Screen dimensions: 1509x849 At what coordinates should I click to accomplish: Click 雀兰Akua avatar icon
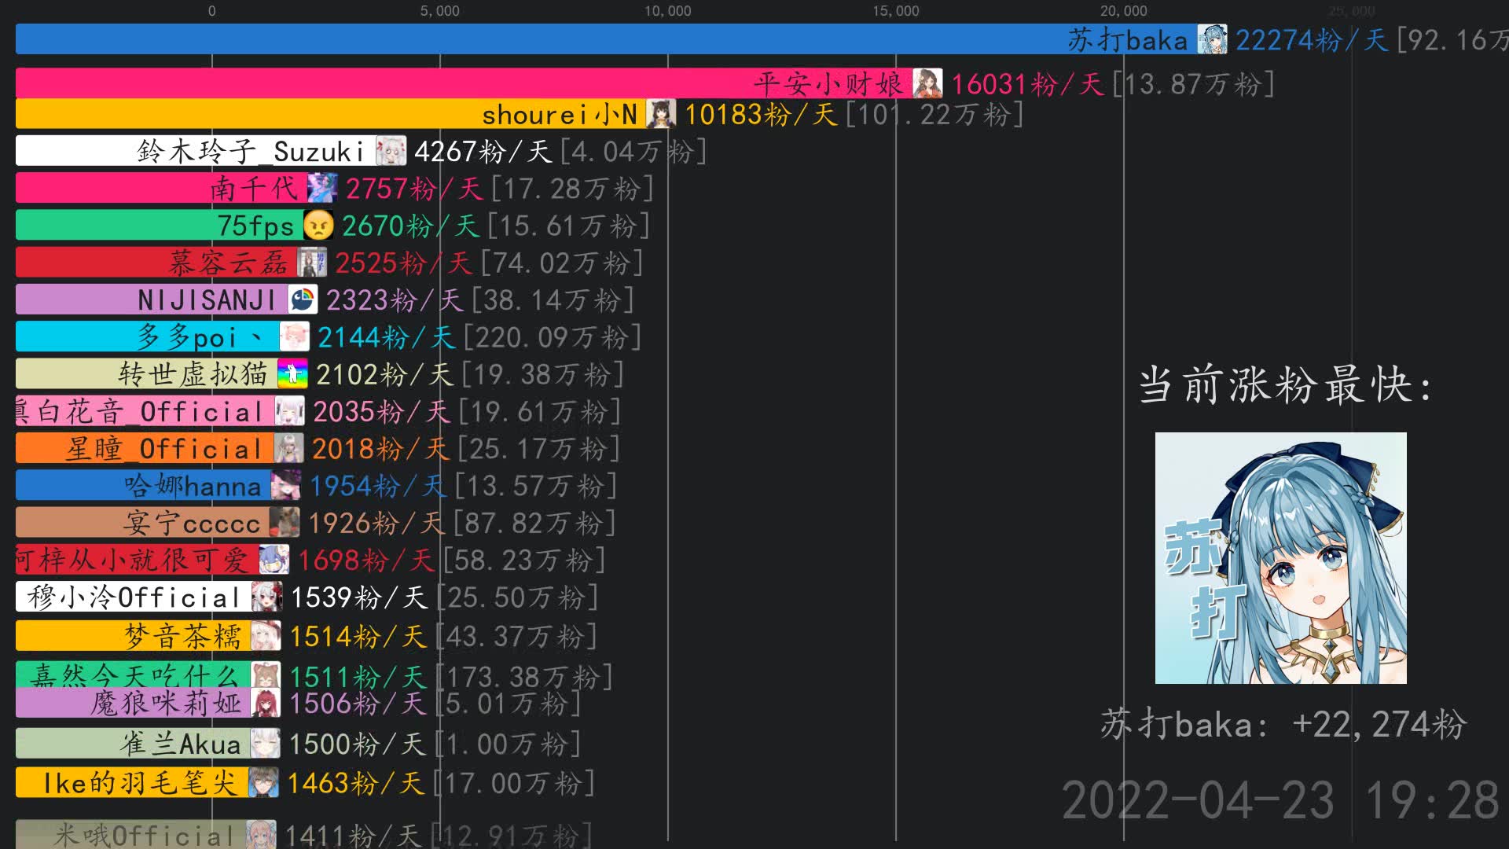[265, 744]
